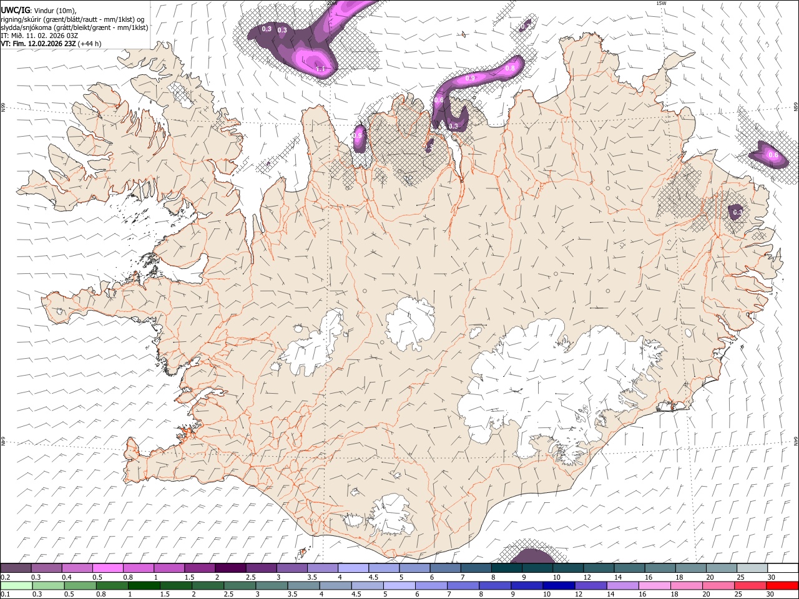Image resolution: width=799 pixels, height=599 pixels.
Task: Click the '25' label in the lower scale
Action: coord(740,595)
